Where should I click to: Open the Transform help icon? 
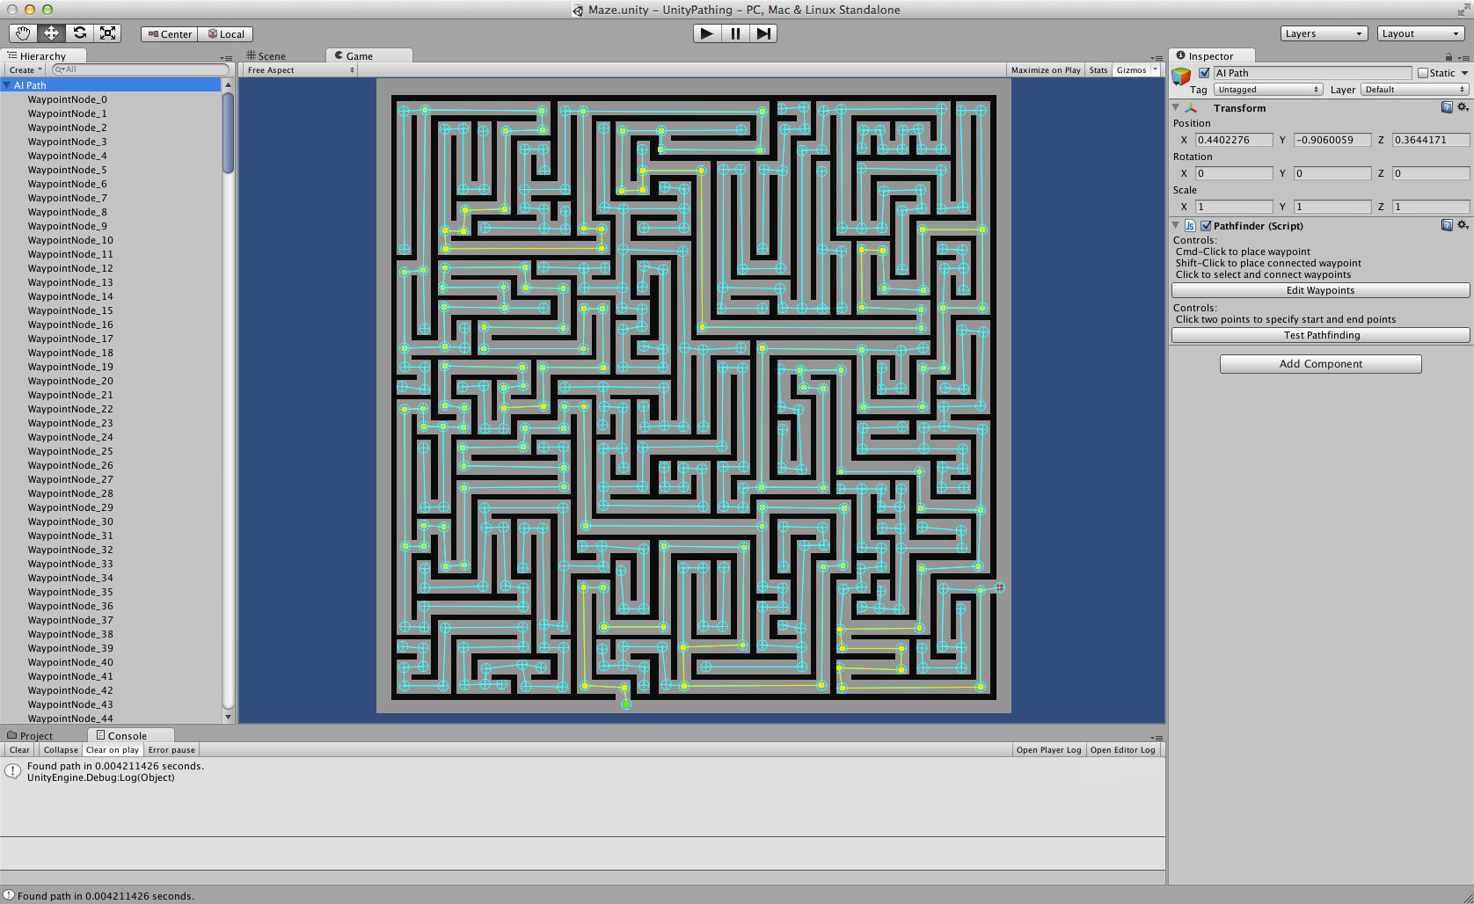[1447, 107]
